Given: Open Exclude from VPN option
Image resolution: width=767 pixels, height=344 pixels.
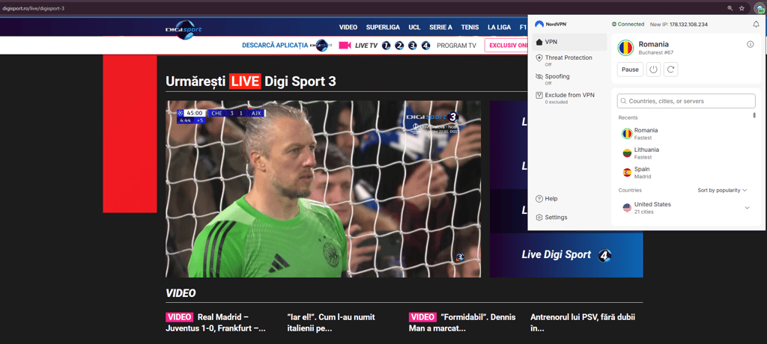Looking at the screenshot, I should [x=569, y=98].
